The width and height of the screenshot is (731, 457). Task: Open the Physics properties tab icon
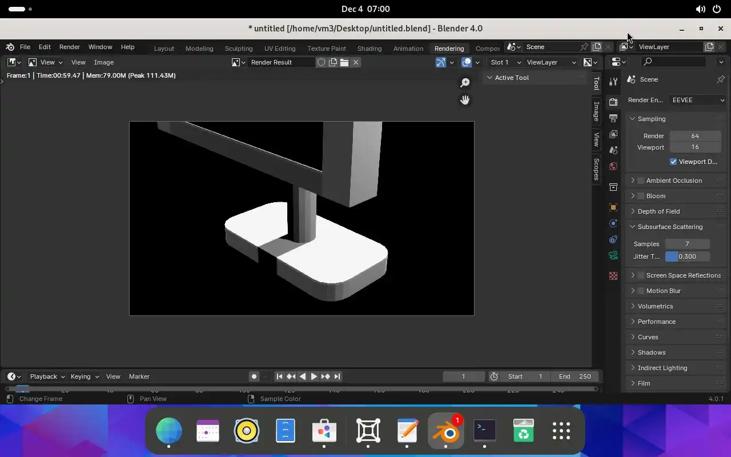pos(613,223)
